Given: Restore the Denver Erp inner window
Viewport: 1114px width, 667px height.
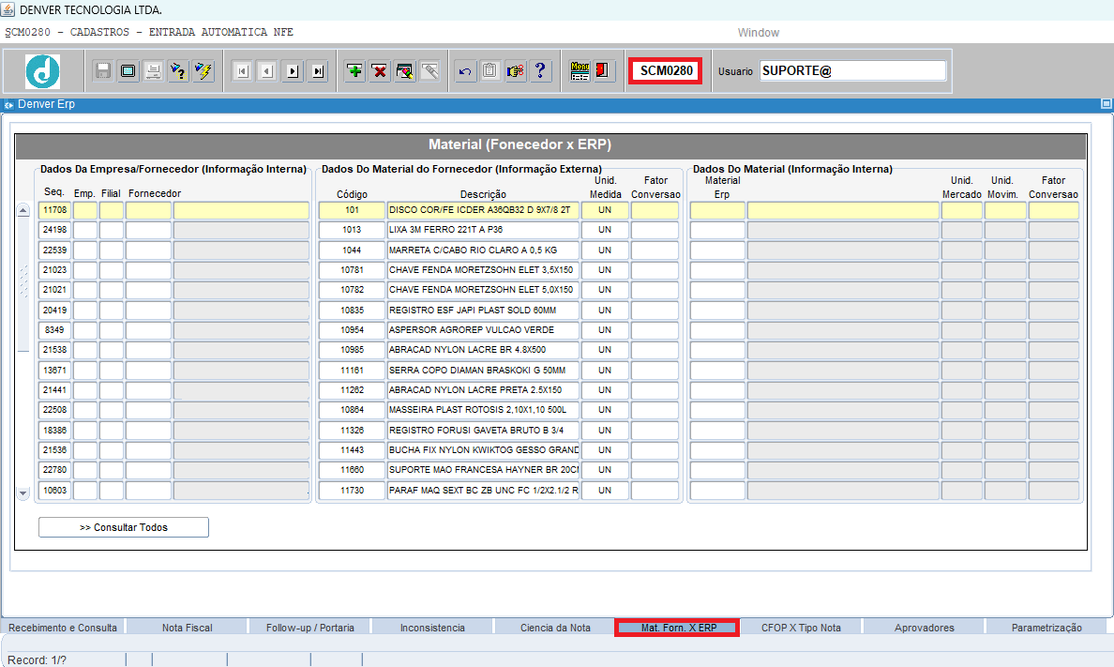Looking at the screenshot, I should tap(1106, 104).
